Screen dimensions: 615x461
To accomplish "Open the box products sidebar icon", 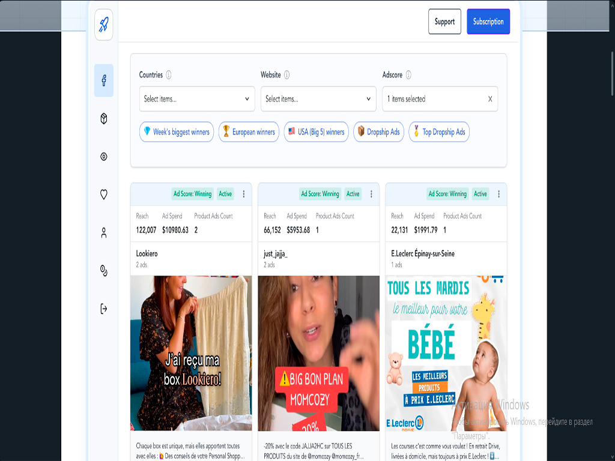I will (x=103, y=118).
